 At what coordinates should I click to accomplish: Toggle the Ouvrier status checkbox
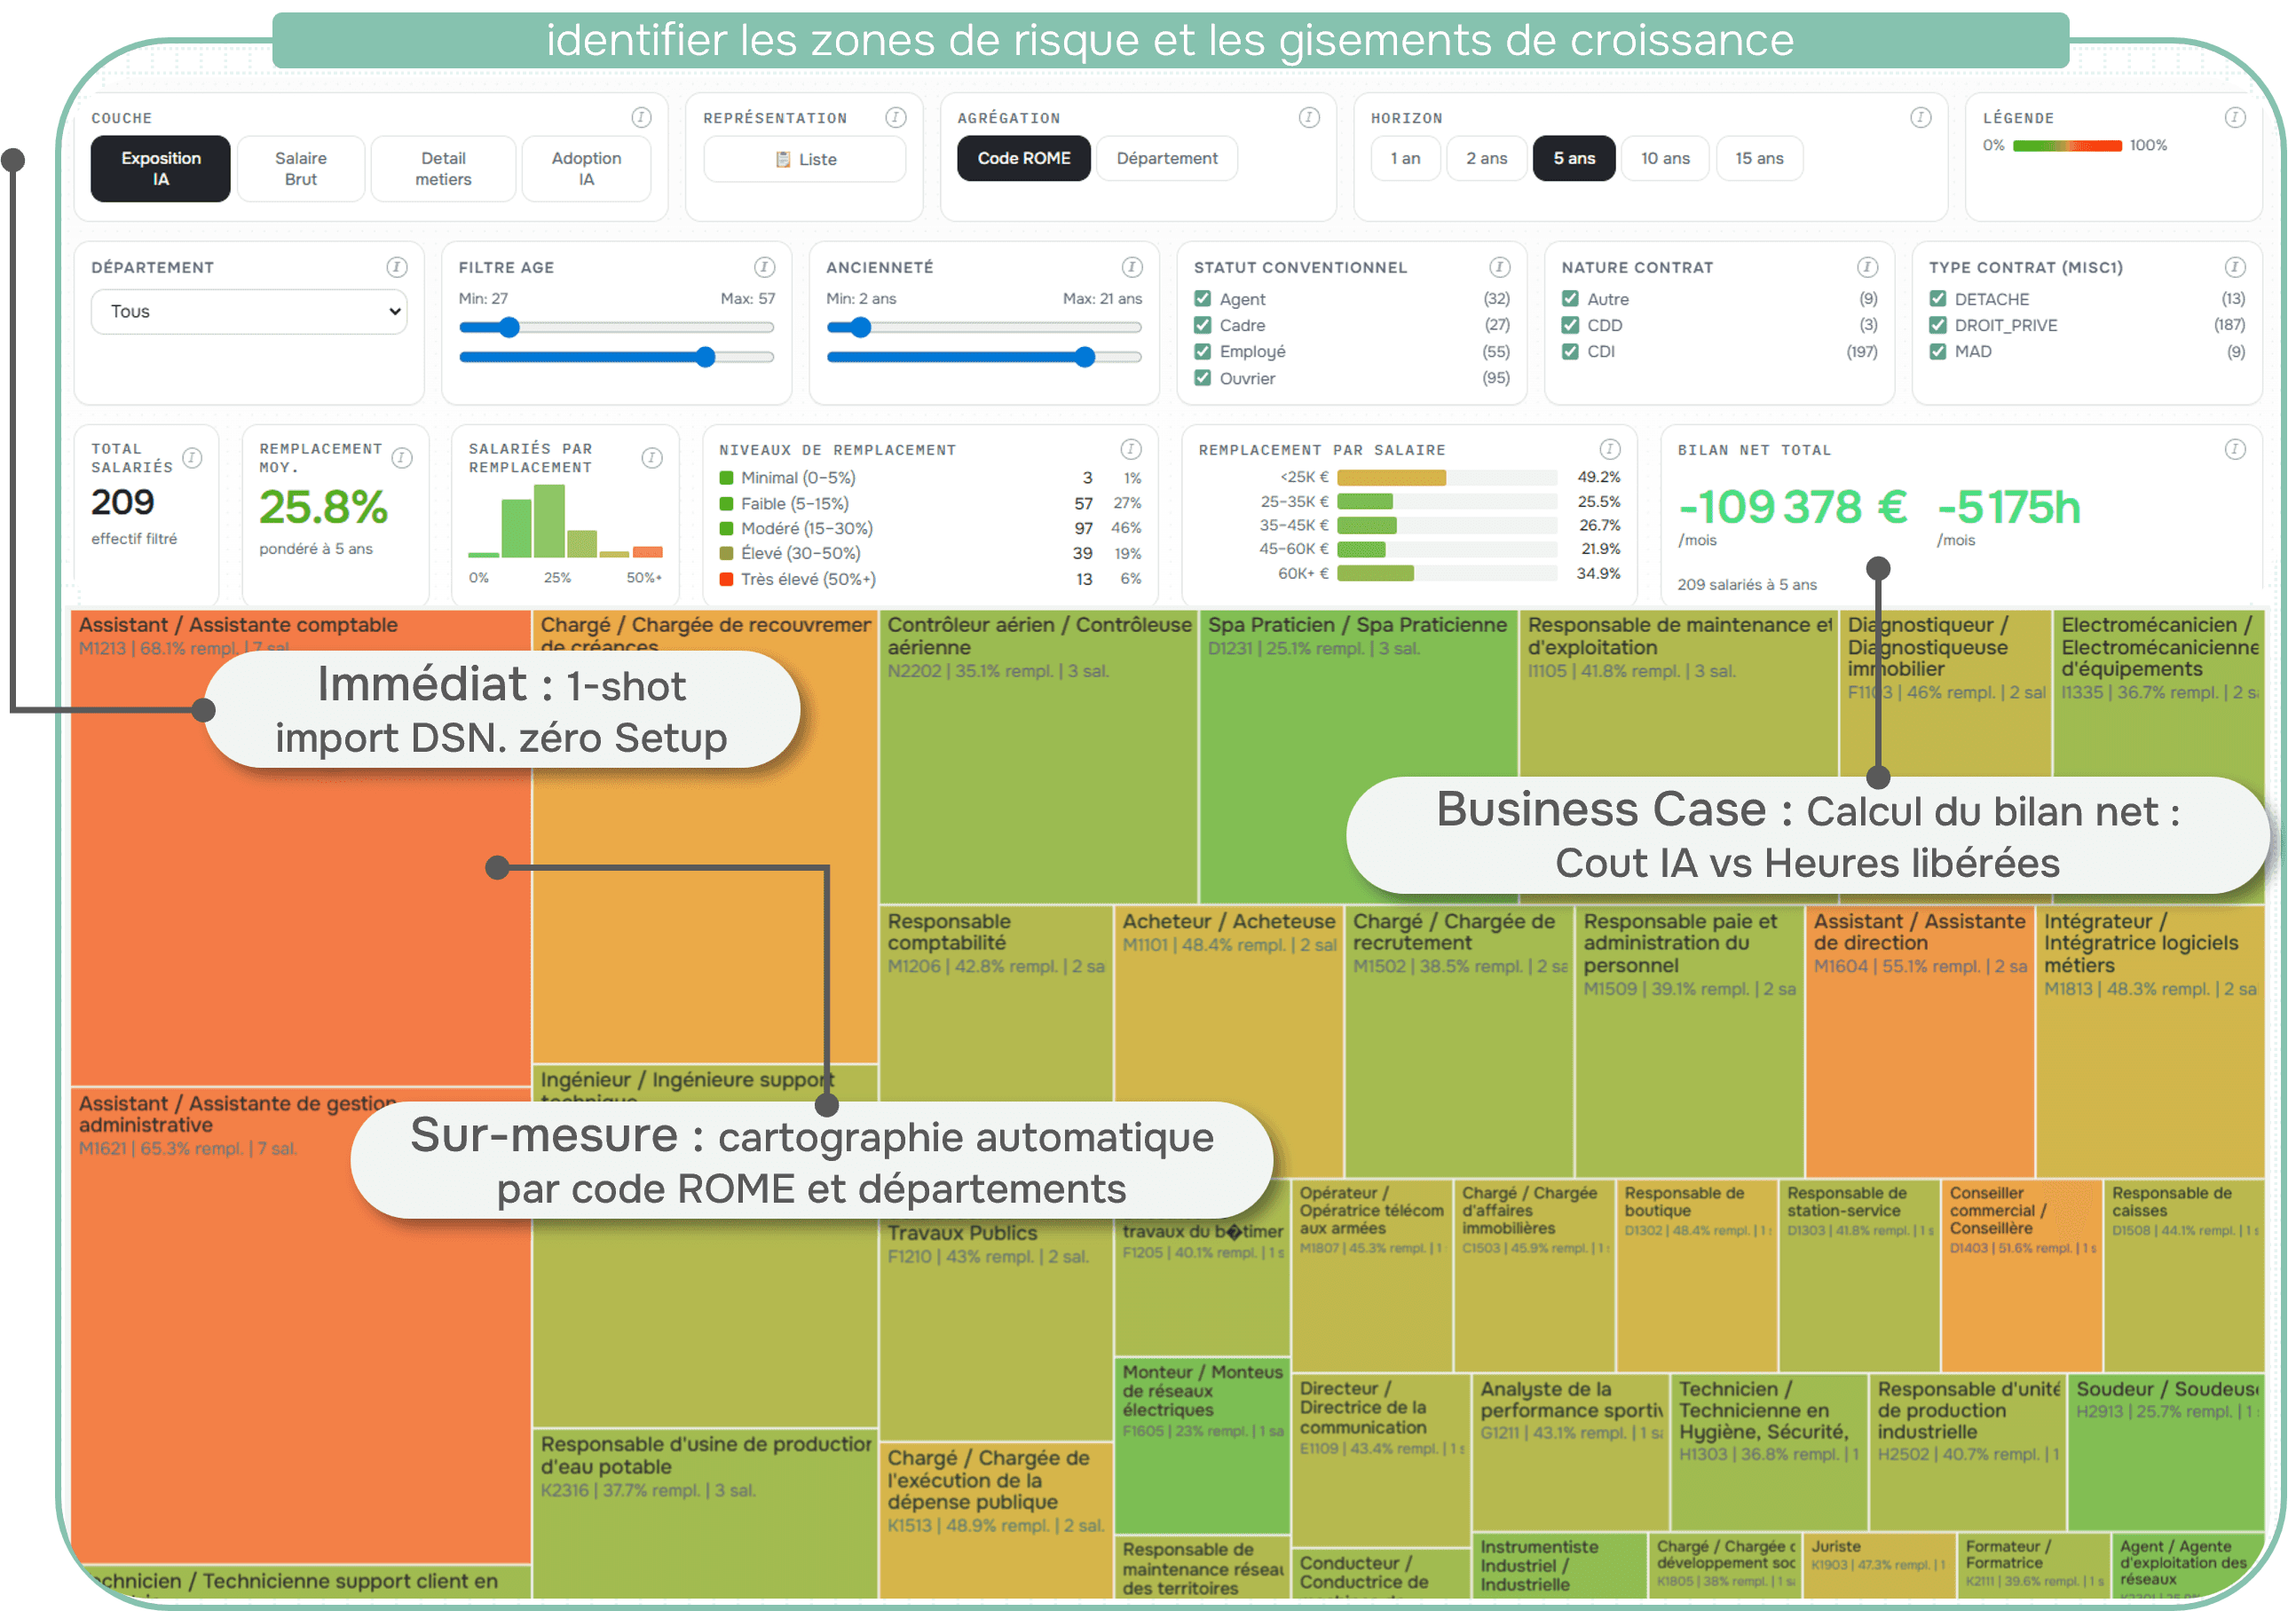click(1202, 378)
